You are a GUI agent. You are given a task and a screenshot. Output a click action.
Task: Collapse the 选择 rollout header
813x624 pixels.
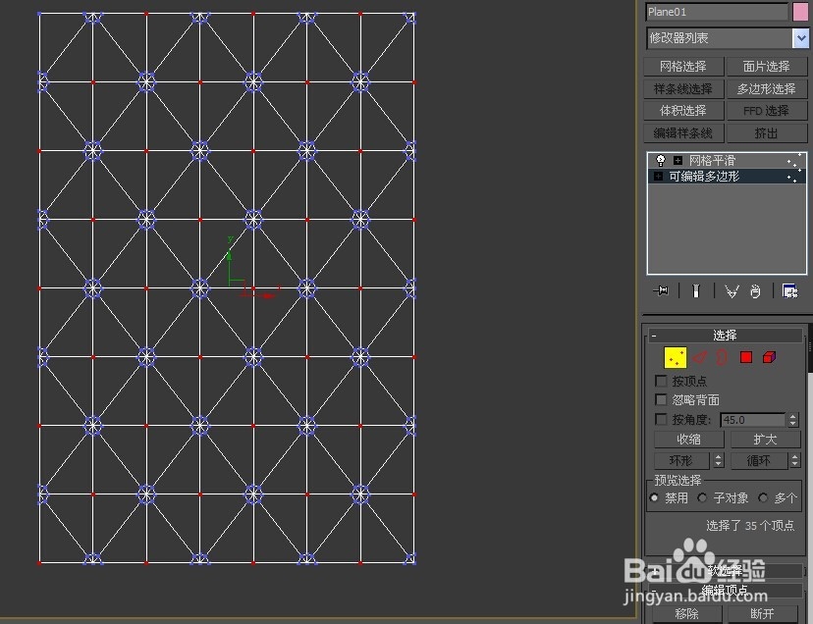725,336
